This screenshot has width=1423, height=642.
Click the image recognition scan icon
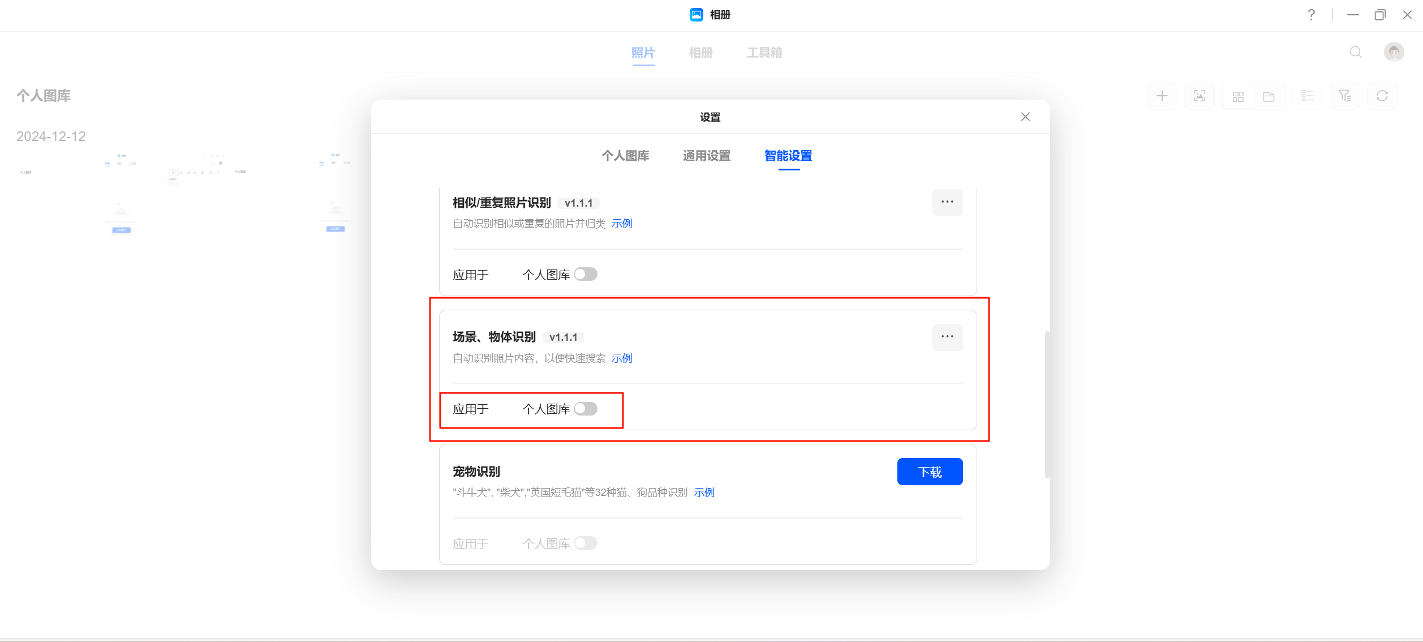click(1200, 96)
